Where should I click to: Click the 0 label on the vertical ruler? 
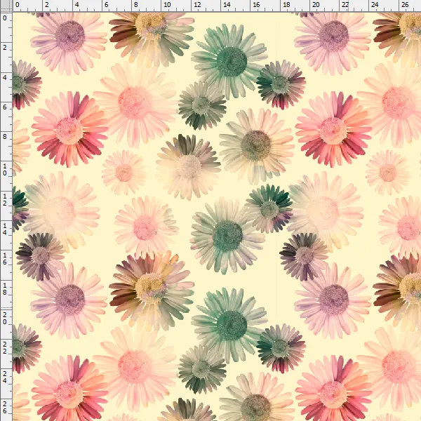(x=5, y=18)
